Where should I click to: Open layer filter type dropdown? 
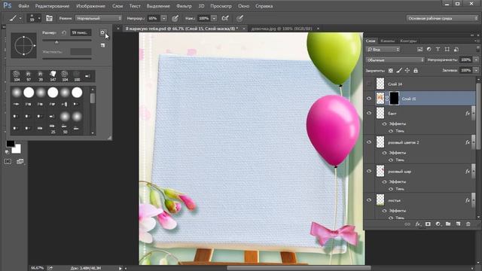383,49
